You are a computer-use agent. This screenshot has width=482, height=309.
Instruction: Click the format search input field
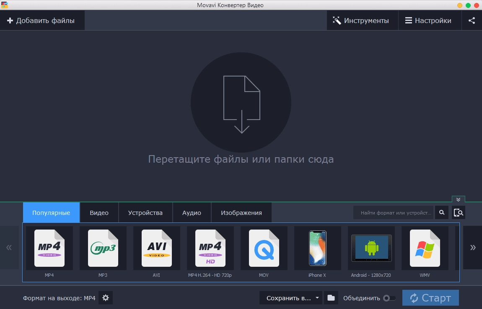(393, 212)
